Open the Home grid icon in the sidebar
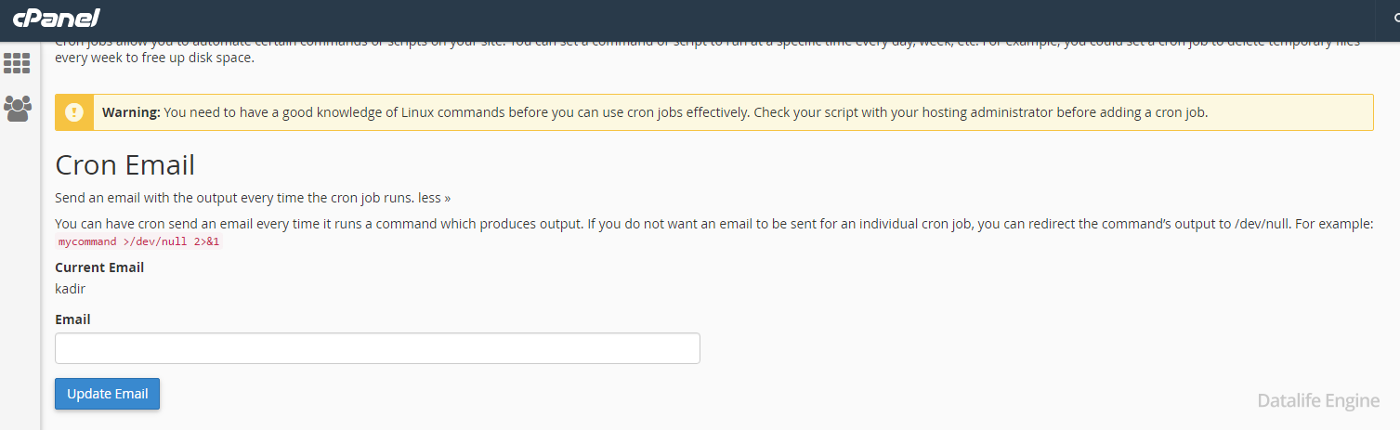Screen dimensions: 1400x430 tap(17, 63)
